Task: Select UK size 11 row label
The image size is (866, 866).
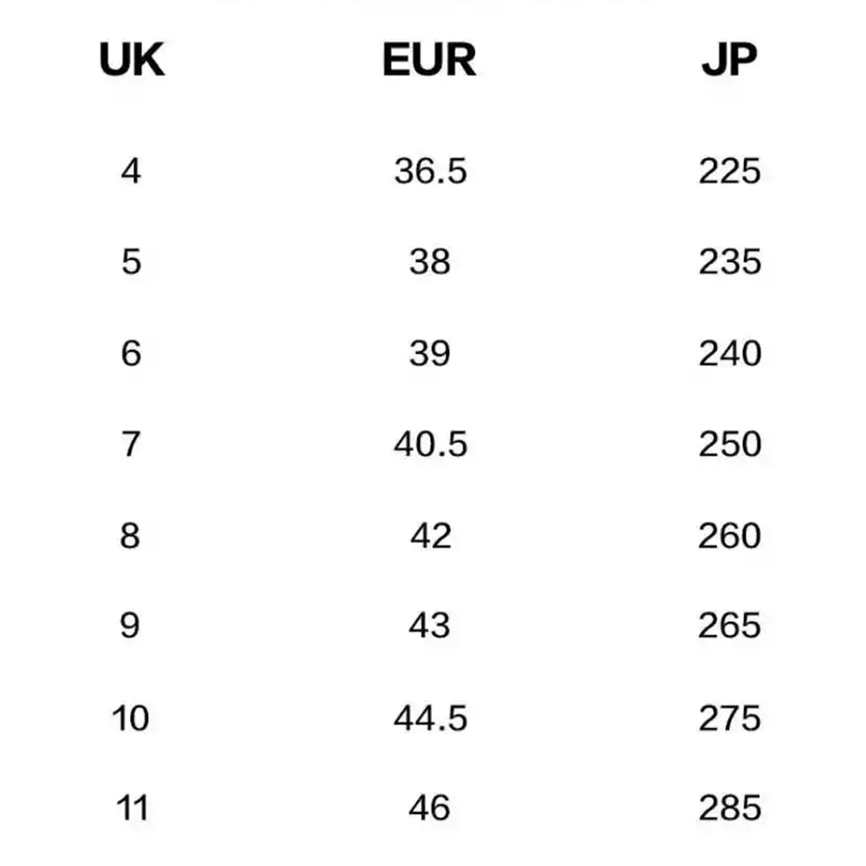Action: (x=132, y=808)
